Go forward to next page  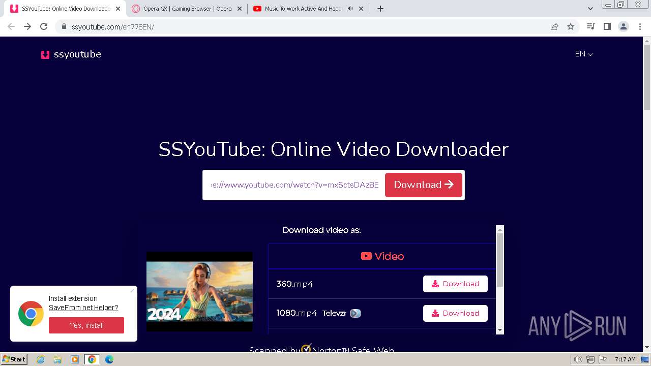click(x=27, y=26)
